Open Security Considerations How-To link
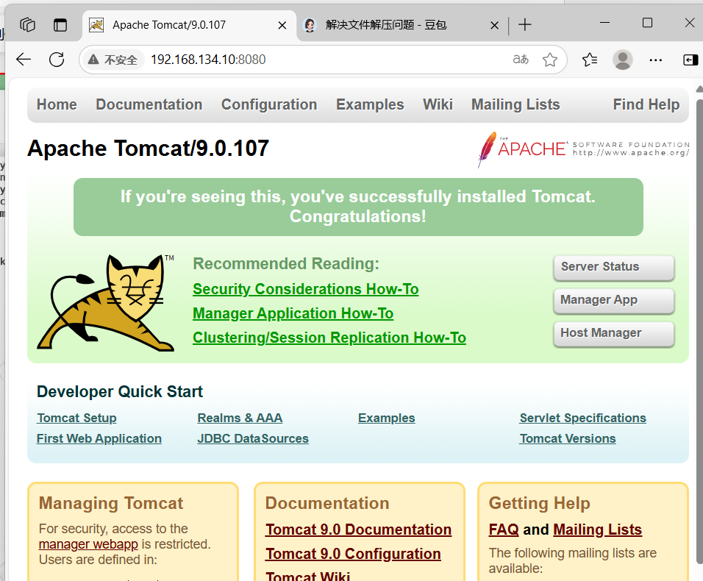Image resolution: width=703 pixels, height=581 pixels. pyautogui.click(x=306, y=289)
